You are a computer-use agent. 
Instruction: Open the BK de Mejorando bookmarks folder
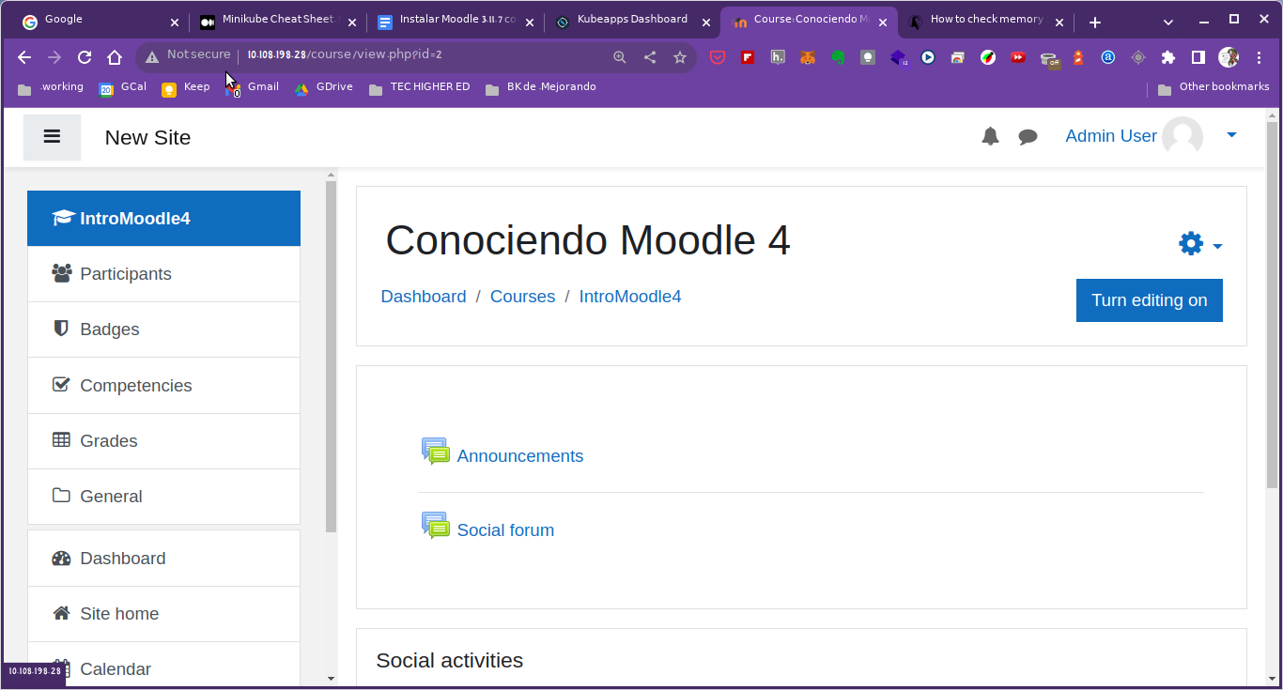coord(541,88)
